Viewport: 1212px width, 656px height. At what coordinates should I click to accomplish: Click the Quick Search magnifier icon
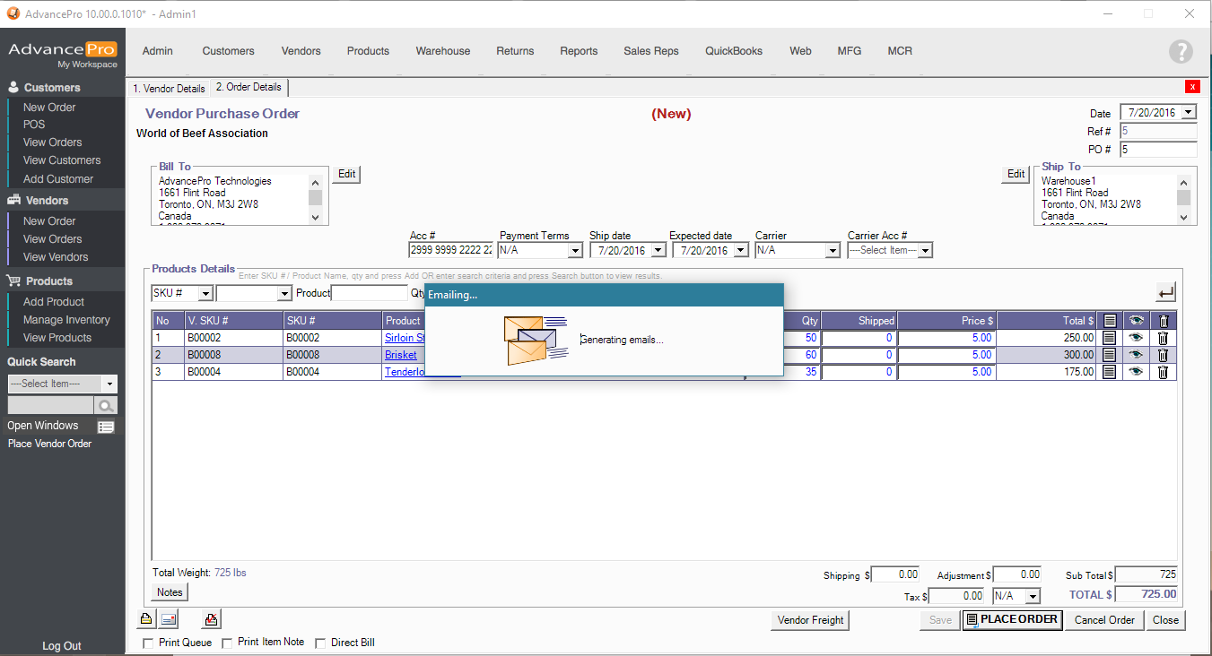[106, 406]
